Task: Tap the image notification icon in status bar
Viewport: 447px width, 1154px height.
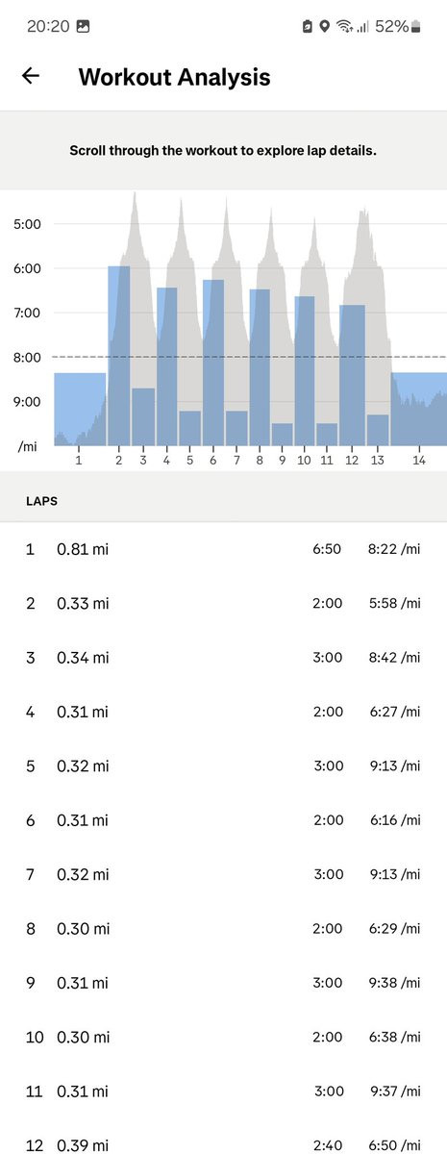Action: tap(83, 26)
